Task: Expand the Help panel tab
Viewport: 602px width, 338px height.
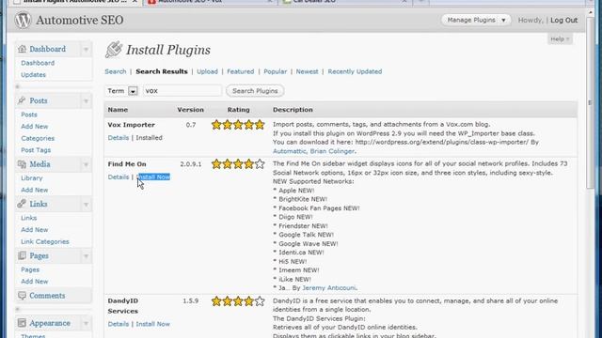Action: (560, 38)
